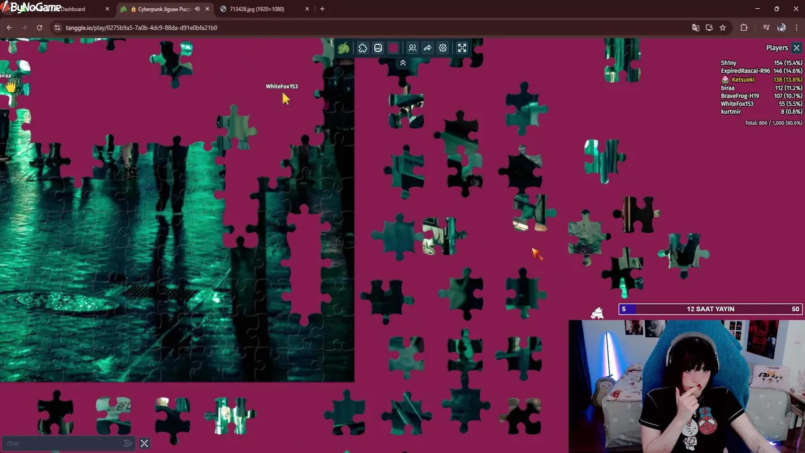Open a new browser tab with plus
The image size is (805, 453).
pyautogui.click(x=322, y=9)
